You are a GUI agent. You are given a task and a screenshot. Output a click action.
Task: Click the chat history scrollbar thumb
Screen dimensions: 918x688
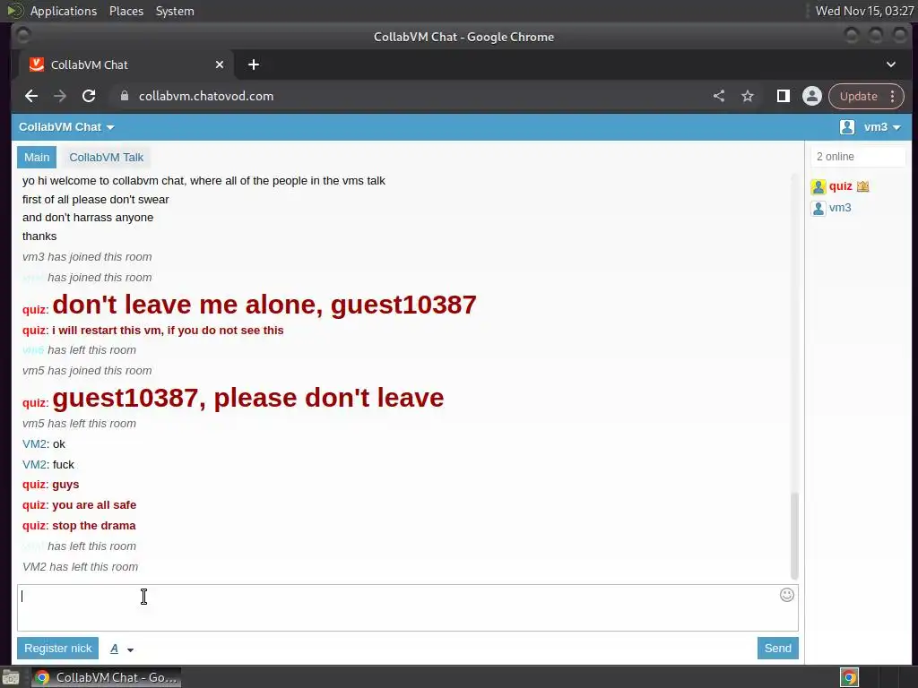[x=794, y=536]
